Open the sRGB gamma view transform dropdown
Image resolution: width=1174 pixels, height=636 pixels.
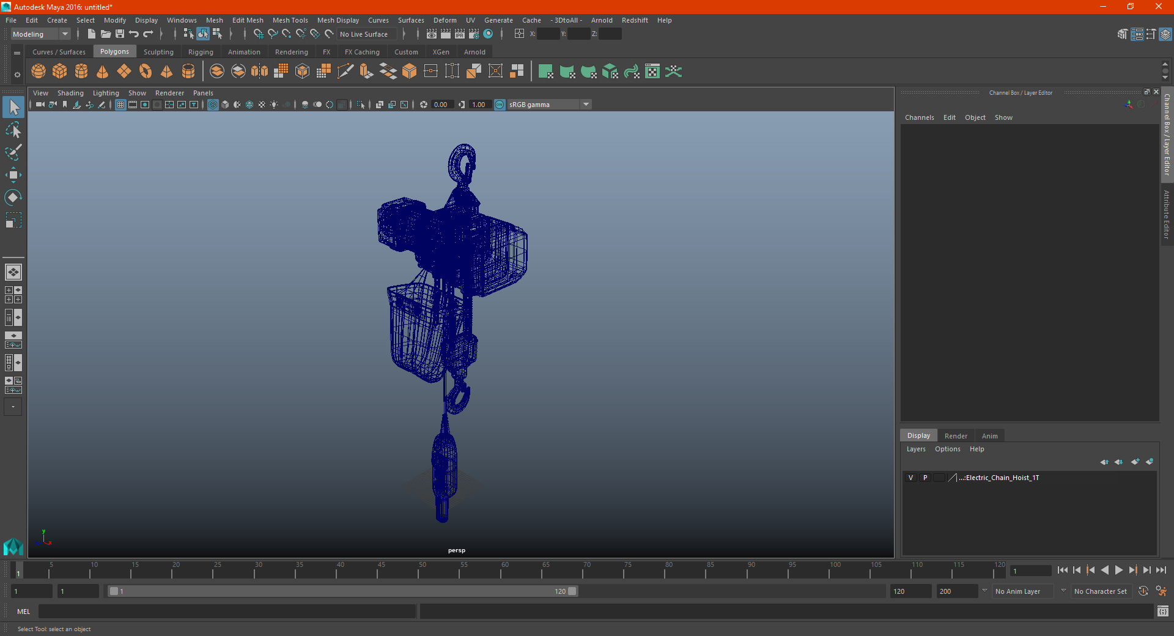586,105
